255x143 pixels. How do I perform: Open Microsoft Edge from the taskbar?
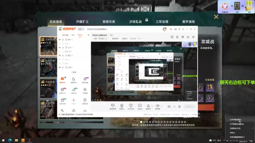(x=10, y=140)
